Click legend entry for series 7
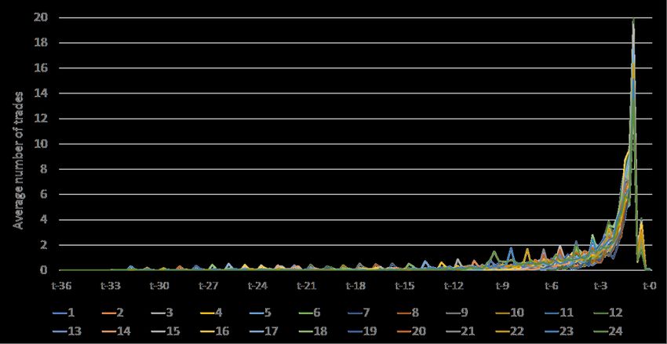Viewport: 667px width, 344px height. (x=359, y=313)
